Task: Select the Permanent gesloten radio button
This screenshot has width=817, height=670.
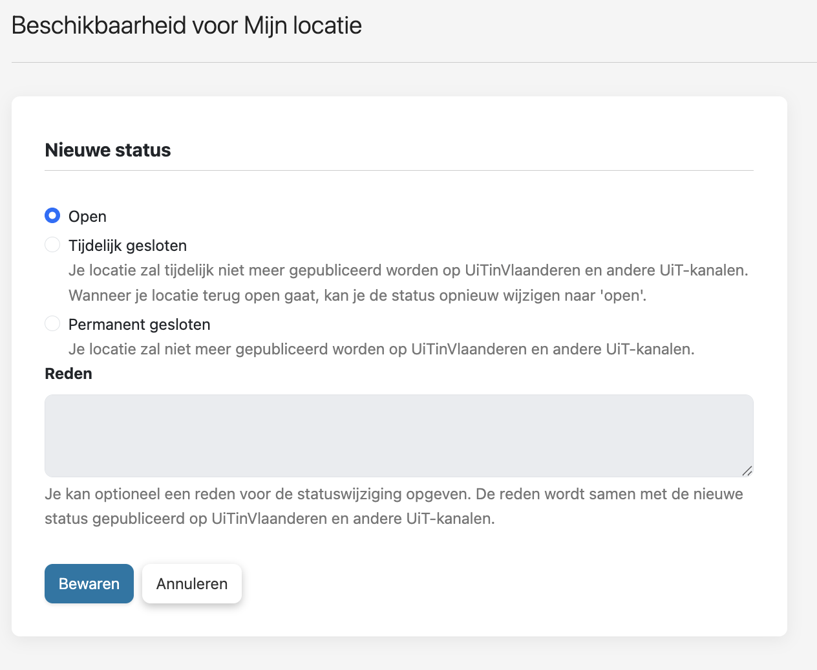Action: pos(52,323)
